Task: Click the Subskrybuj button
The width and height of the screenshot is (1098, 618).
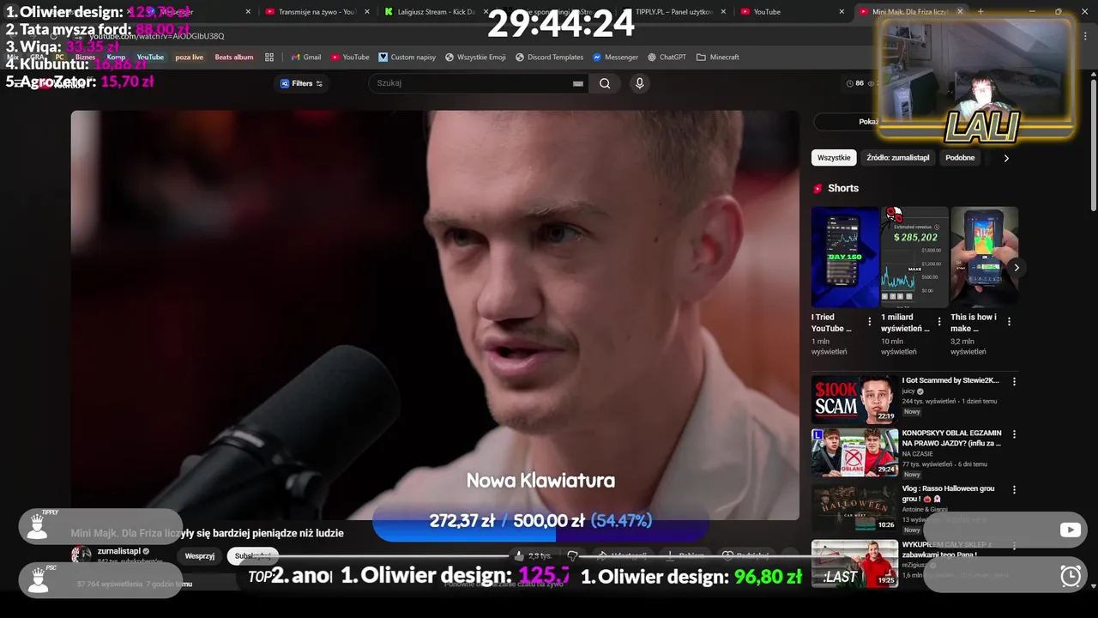Action: [253, 556]
